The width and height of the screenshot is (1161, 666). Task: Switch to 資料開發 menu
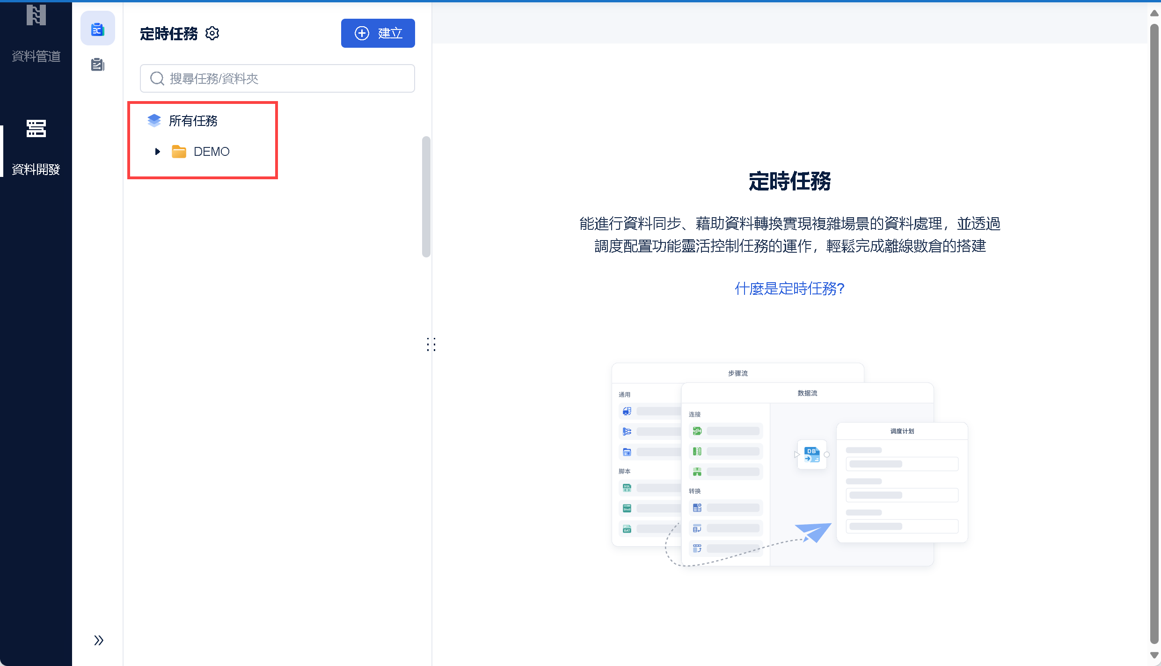(x=36, y=169)
